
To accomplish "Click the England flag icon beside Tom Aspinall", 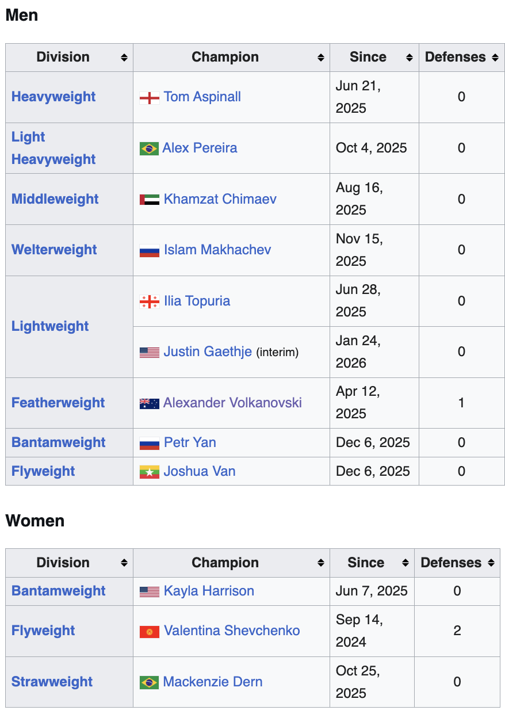I will point(150,97).
